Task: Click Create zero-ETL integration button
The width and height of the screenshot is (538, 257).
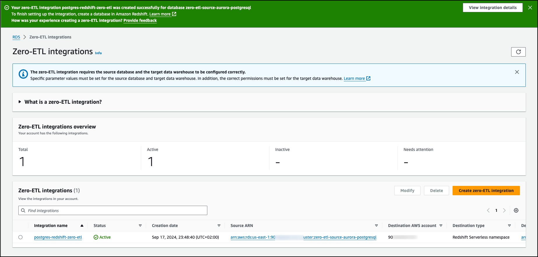Action: pyautogui.click(x=486, y=191)
